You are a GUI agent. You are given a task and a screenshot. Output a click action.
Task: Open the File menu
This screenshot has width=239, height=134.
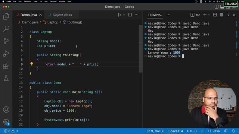15,1
